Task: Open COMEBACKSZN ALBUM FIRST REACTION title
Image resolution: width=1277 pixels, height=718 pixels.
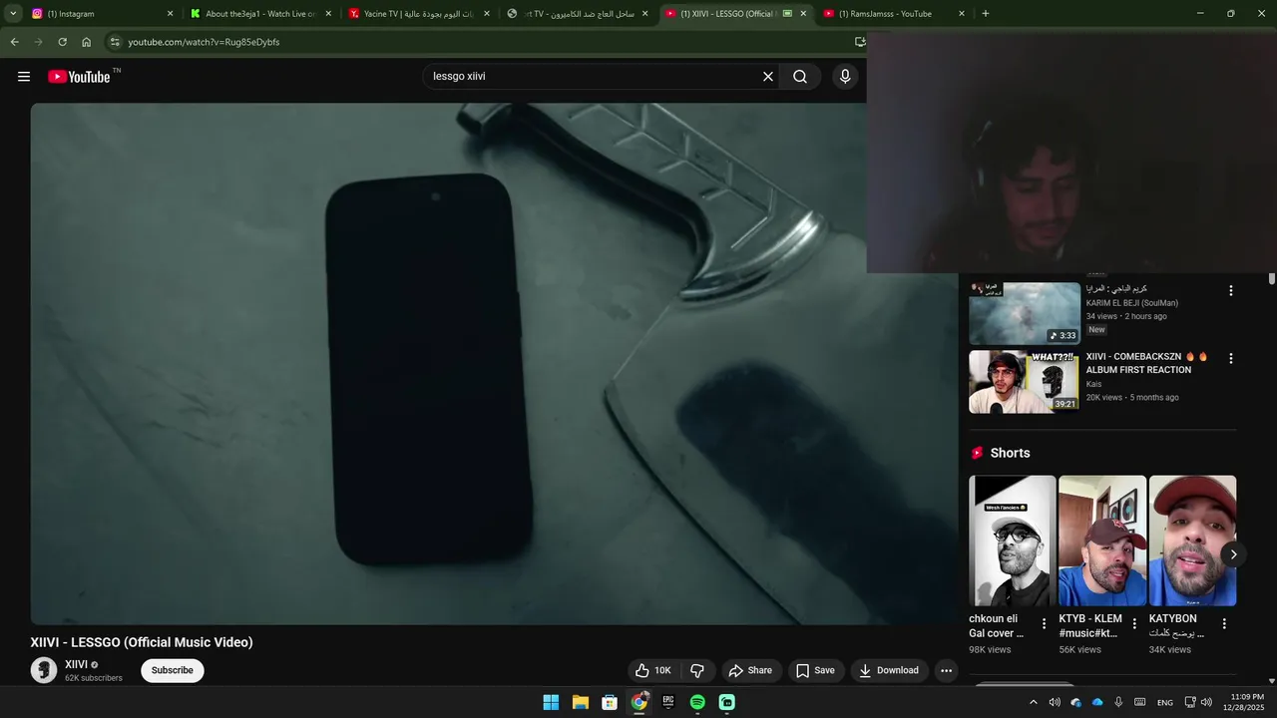Action: 1147,363
